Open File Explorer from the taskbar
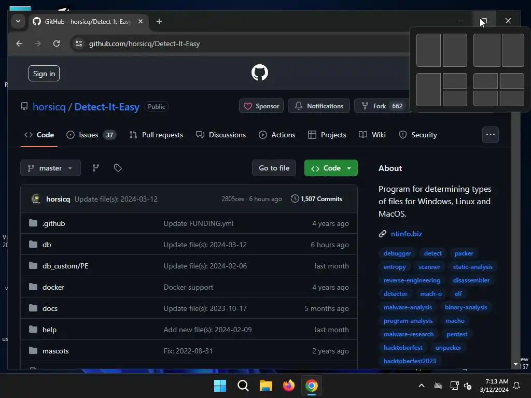The image size is (531, 398). tap(266, 386)
